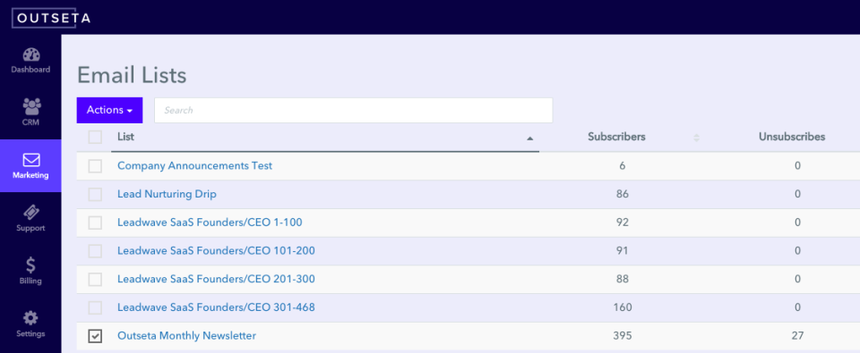860x353 pixels.
Task: Select the Marketing envelope icon
Action: [30, 160]
